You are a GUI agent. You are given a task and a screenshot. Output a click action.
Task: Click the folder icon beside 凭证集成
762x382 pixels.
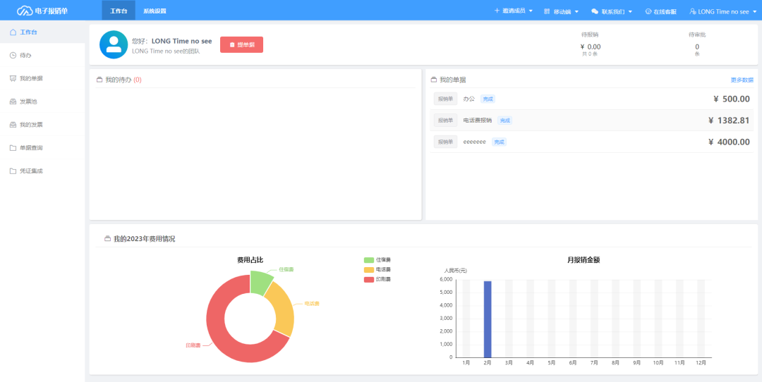[13, 171]
